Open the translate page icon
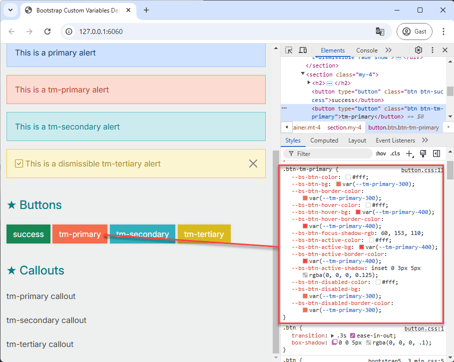This screenshot has height=362, width=454. pyautogui.click(x=380, y=31)
